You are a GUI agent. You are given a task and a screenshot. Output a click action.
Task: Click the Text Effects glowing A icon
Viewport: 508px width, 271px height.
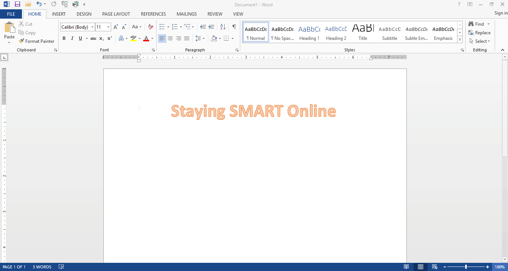pos(121,38)
